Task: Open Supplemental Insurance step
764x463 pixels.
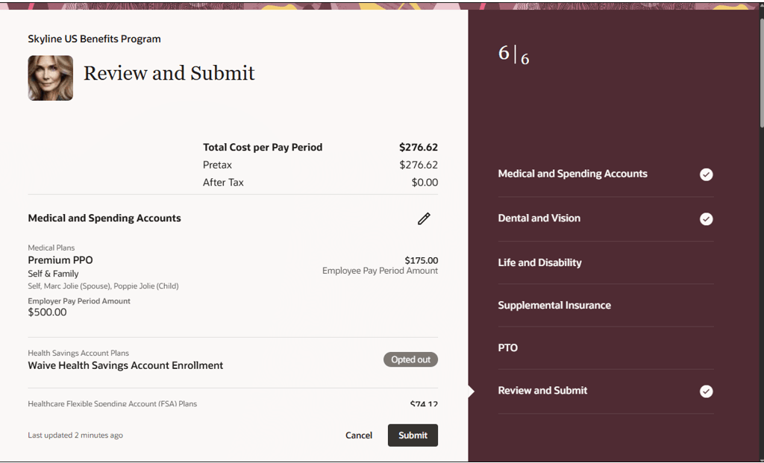Action: pos(554,306)
